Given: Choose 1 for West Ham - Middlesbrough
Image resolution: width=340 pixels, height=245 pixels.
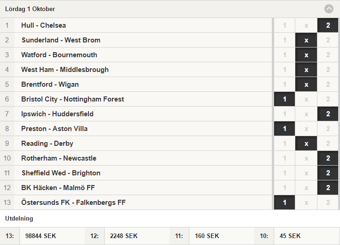Looking at the screenshot, I should tap(285, 70).
